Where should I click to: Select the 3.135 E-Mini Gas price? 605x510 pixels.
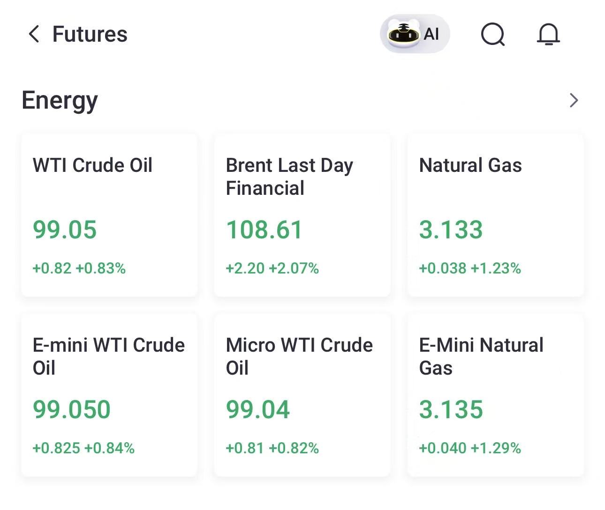[451, 409]
